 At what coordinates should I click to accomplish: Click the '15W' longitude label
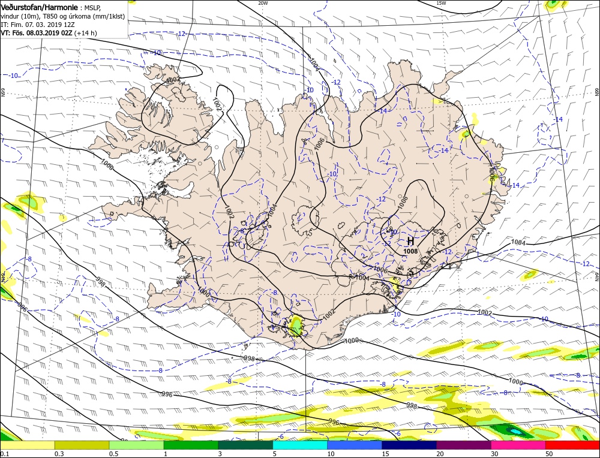(441, 2)
